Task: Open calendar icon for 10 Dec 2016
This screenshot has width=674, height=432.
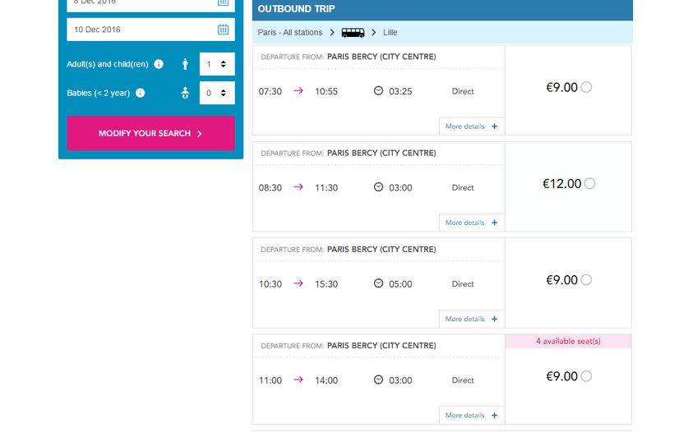Action: point(223,30)
